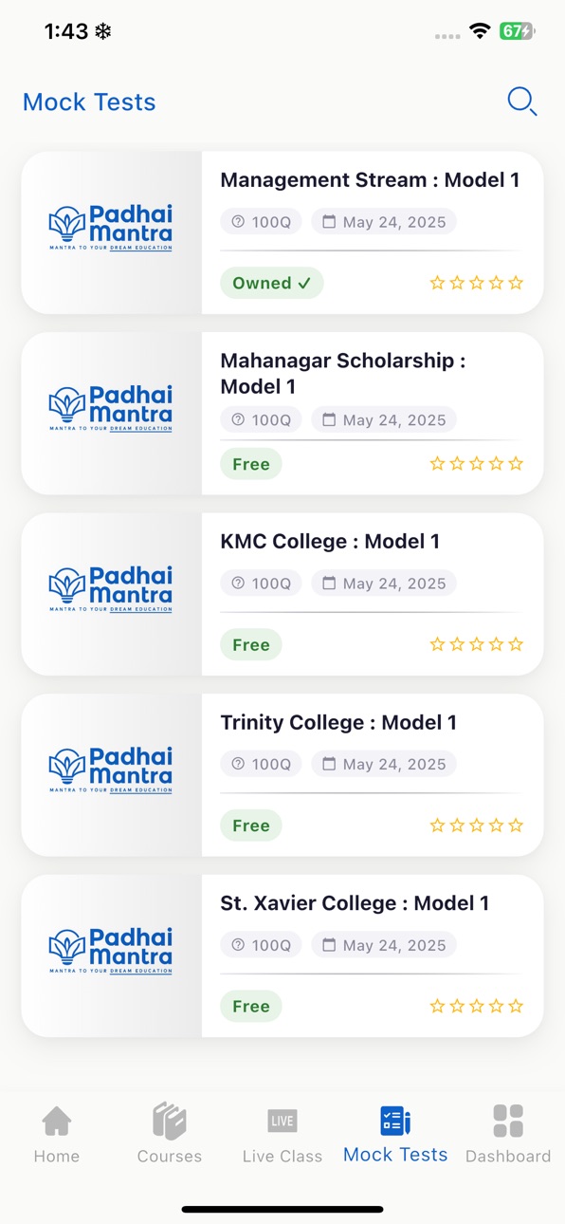The height and width of the screenshot is (1224, 565).
Task: Open the search magnifier icon
Action: coord(522,102)
